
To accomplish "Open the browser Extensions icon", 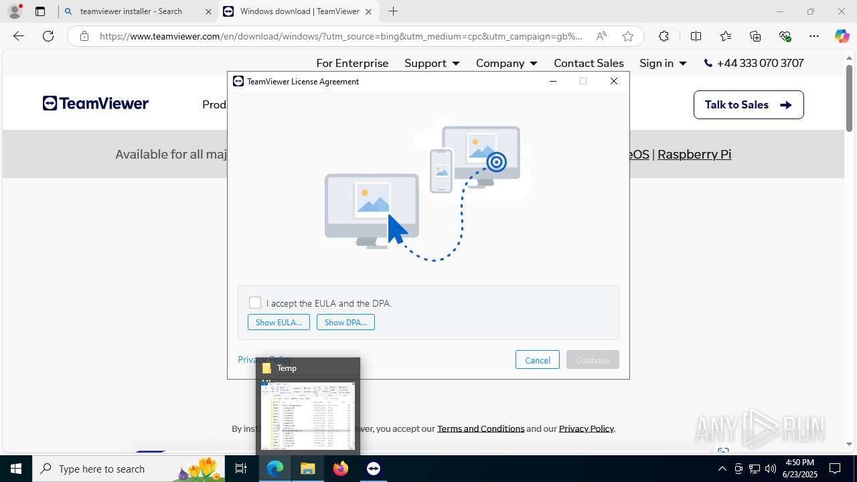I will pyautogui.click(x=664, y=36).
